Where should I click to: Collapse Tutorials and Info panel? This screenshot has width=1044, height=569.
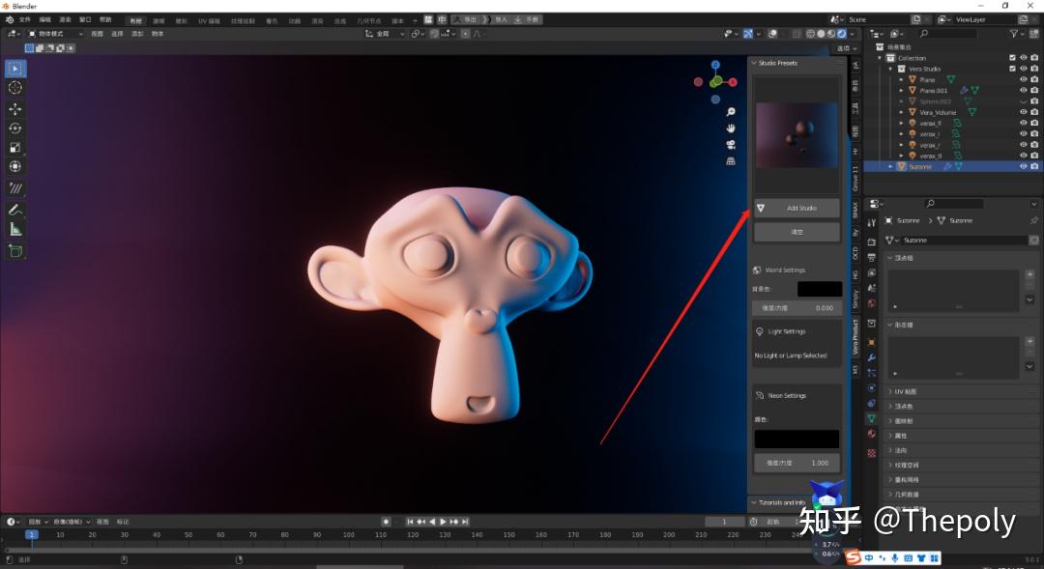[x=754, y=502]
